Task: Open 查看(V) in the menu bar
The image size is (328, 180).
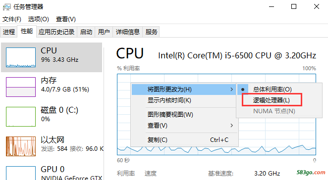Action: pos(66,19)
